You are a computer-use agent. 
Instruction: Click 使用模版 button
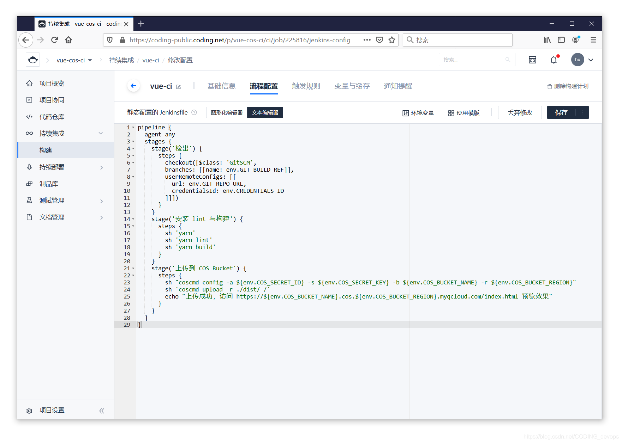point(464,113)
